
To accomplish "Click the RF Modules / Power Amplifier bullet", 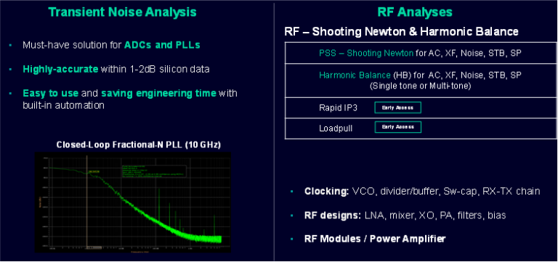I will click(x=375, y=239).
